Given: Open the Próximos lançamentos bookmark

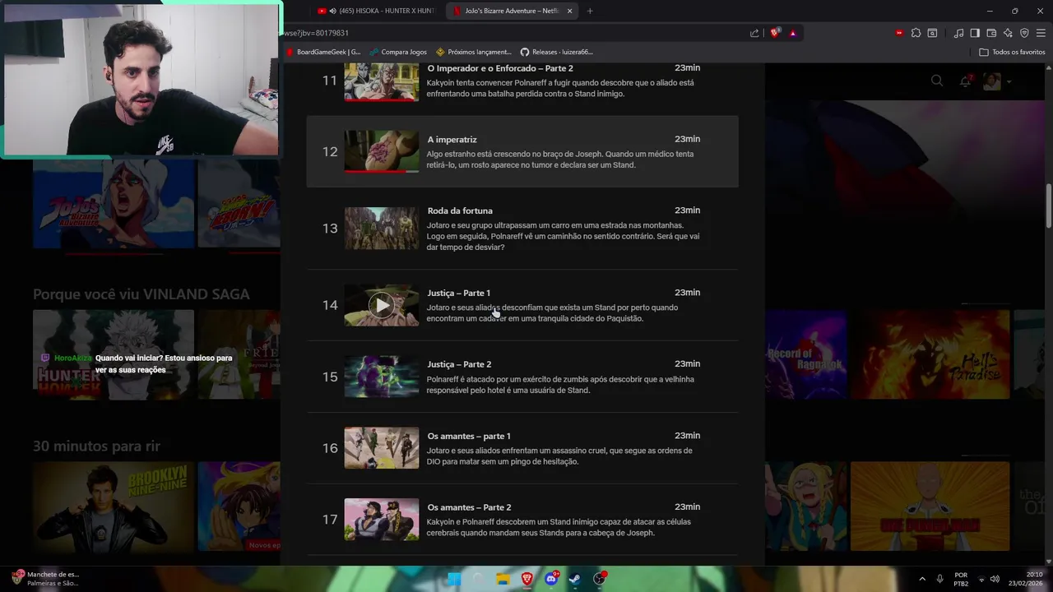Looking at the screenshot, I should 474,52.
